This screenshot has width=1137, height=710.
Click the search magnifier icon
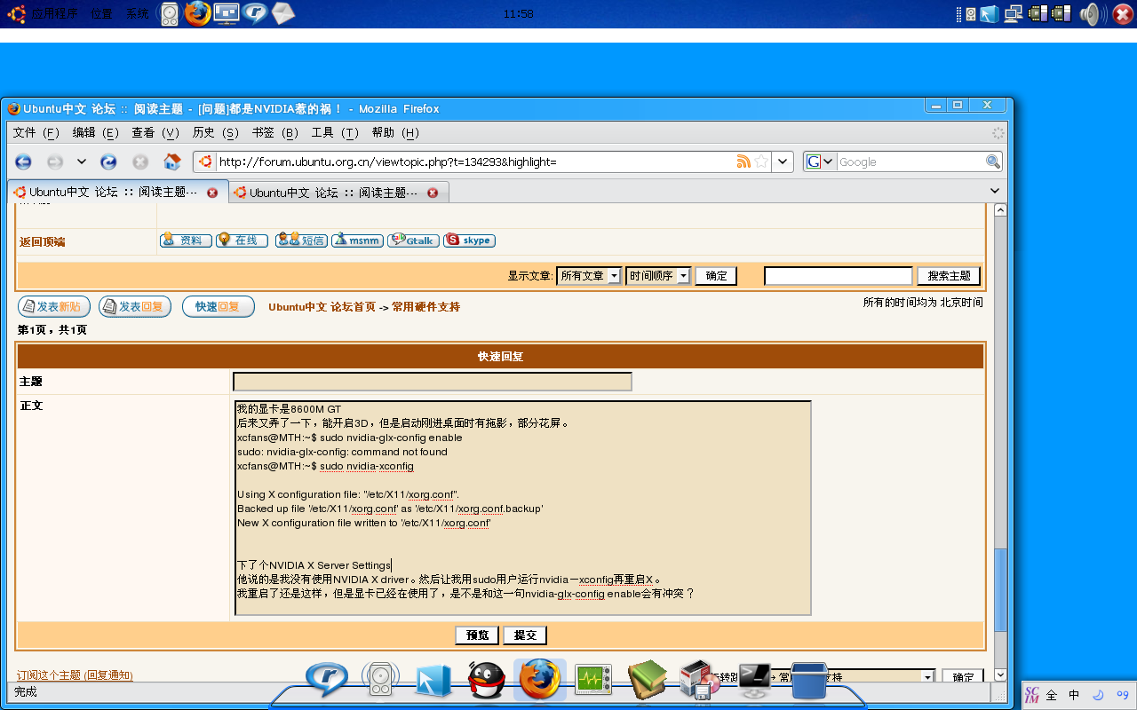993,162
